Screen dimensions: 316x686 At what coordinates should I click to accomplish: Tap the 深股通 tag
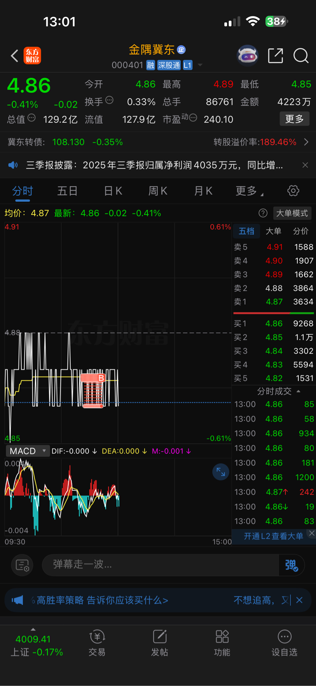169,65
